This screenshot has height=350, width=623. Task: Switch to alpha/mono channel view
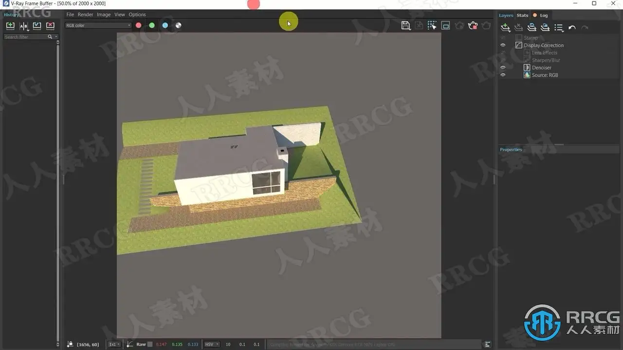[178, 25]
